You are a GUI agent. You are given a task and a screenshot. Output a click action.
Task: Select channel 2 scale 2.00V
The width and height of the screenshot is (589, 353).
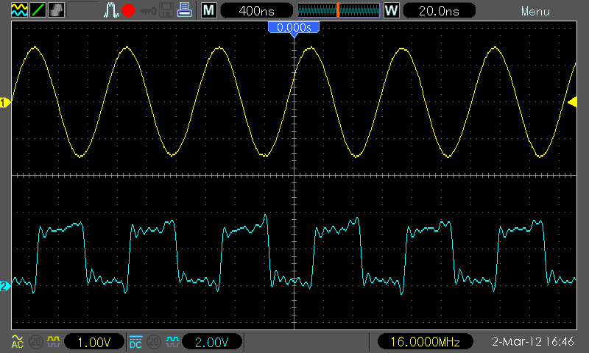pos(212,342)
